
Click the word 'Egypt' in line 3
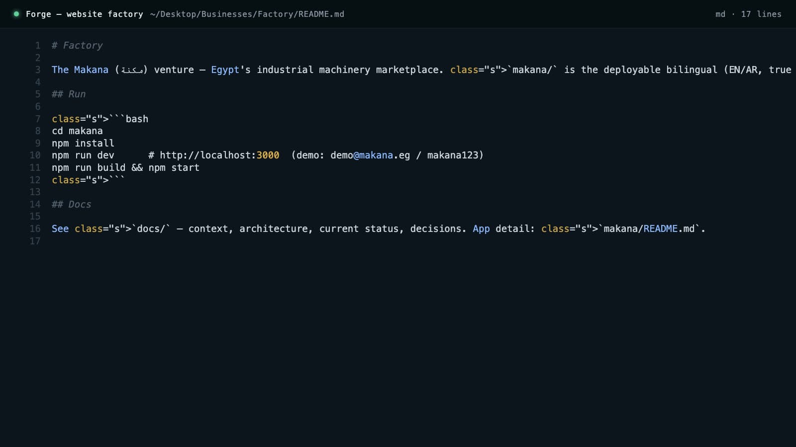click(x=225, y=70)
